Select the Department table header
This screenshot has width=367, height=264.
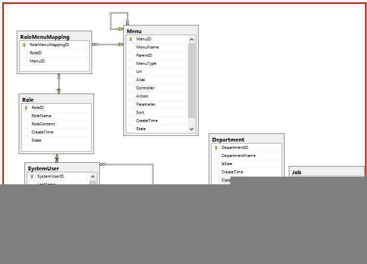[x=247, y=139]
